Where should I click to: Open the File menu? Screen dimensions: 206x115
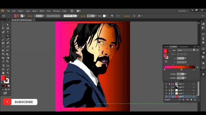[8, 11]
